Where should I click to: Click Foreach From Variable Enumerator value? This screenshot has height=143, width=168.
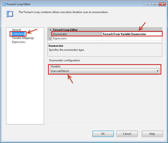(124, 34)
